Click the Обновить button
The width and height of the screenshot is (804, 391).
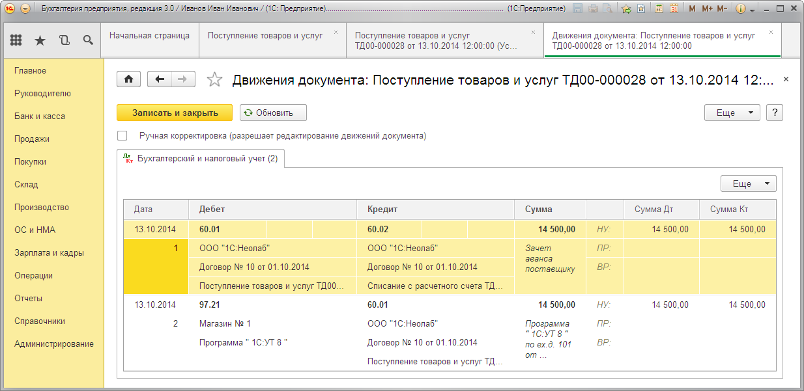click(x=273, y=113)
